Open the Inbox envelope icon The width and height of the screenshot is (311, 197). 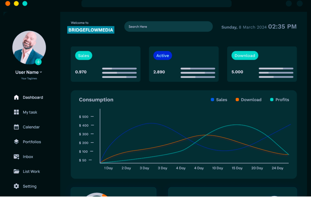[x=16, y=157]
